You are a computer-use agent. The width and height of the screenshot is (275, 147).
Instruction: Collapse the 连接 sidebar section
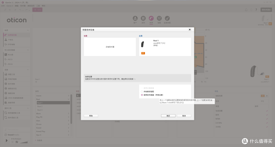28,70
